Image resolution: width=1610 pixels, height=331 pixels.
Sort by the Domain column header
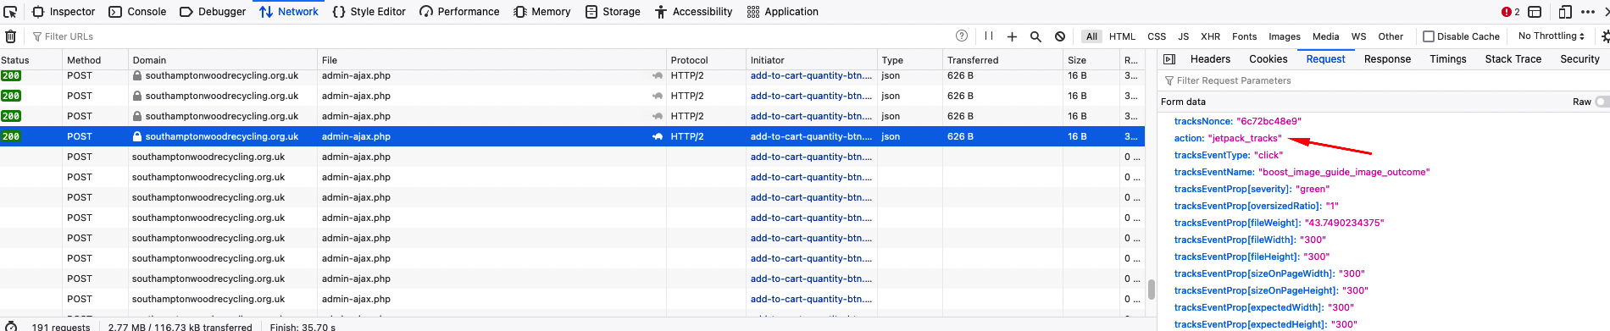pyautogui.click(x=223, y=60)
